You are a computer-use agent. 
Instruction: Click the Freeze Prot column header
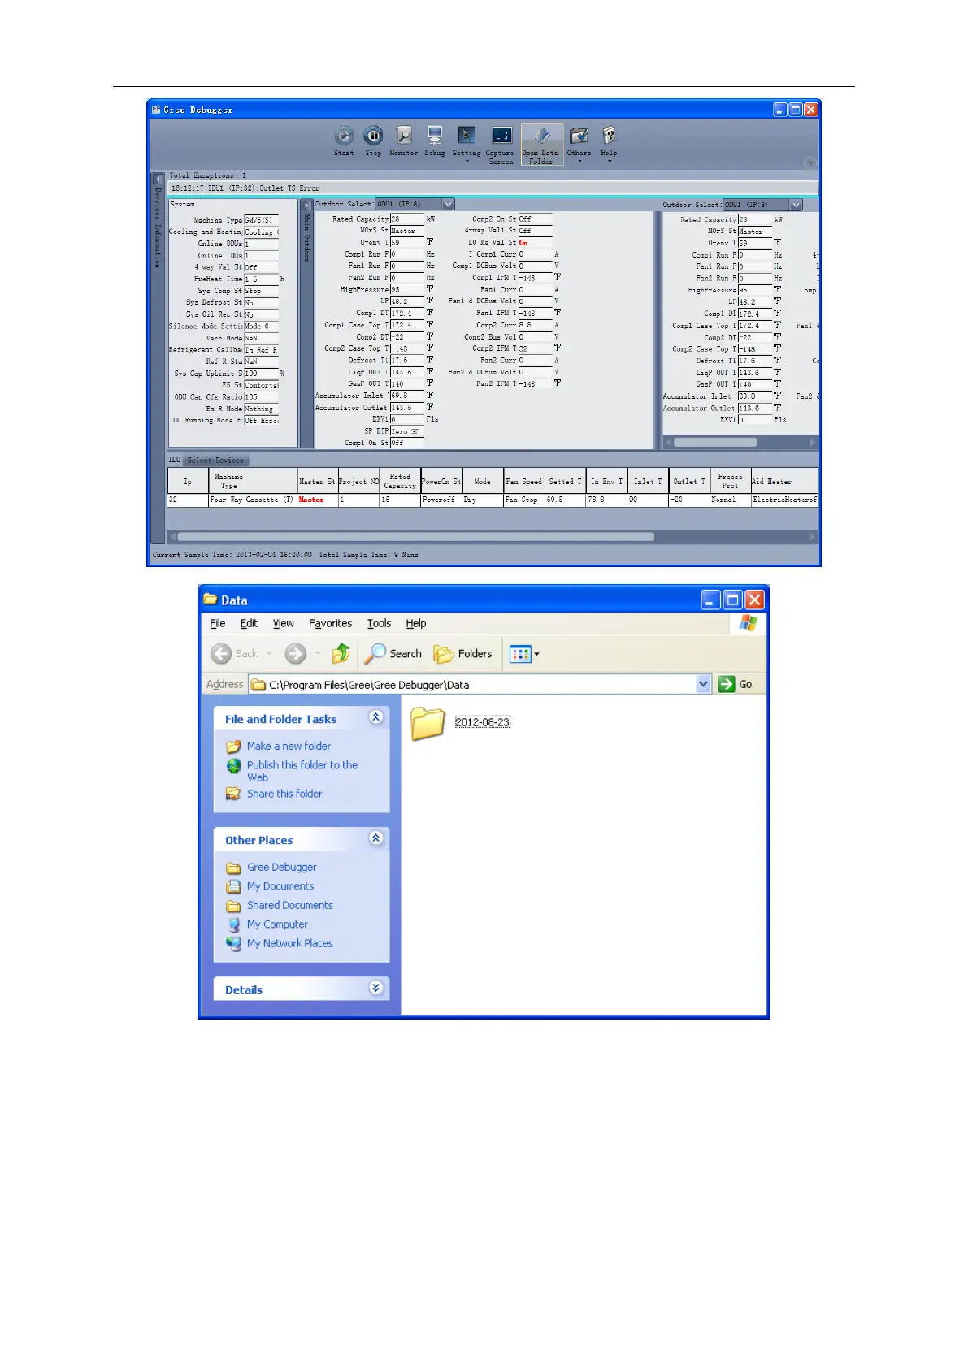[x=730, y=481]
